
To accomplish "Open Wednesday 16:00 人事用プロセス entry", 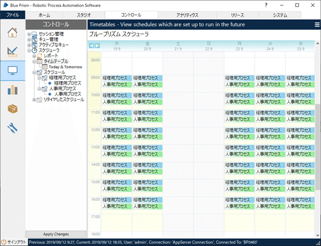I will click(300, 206).
